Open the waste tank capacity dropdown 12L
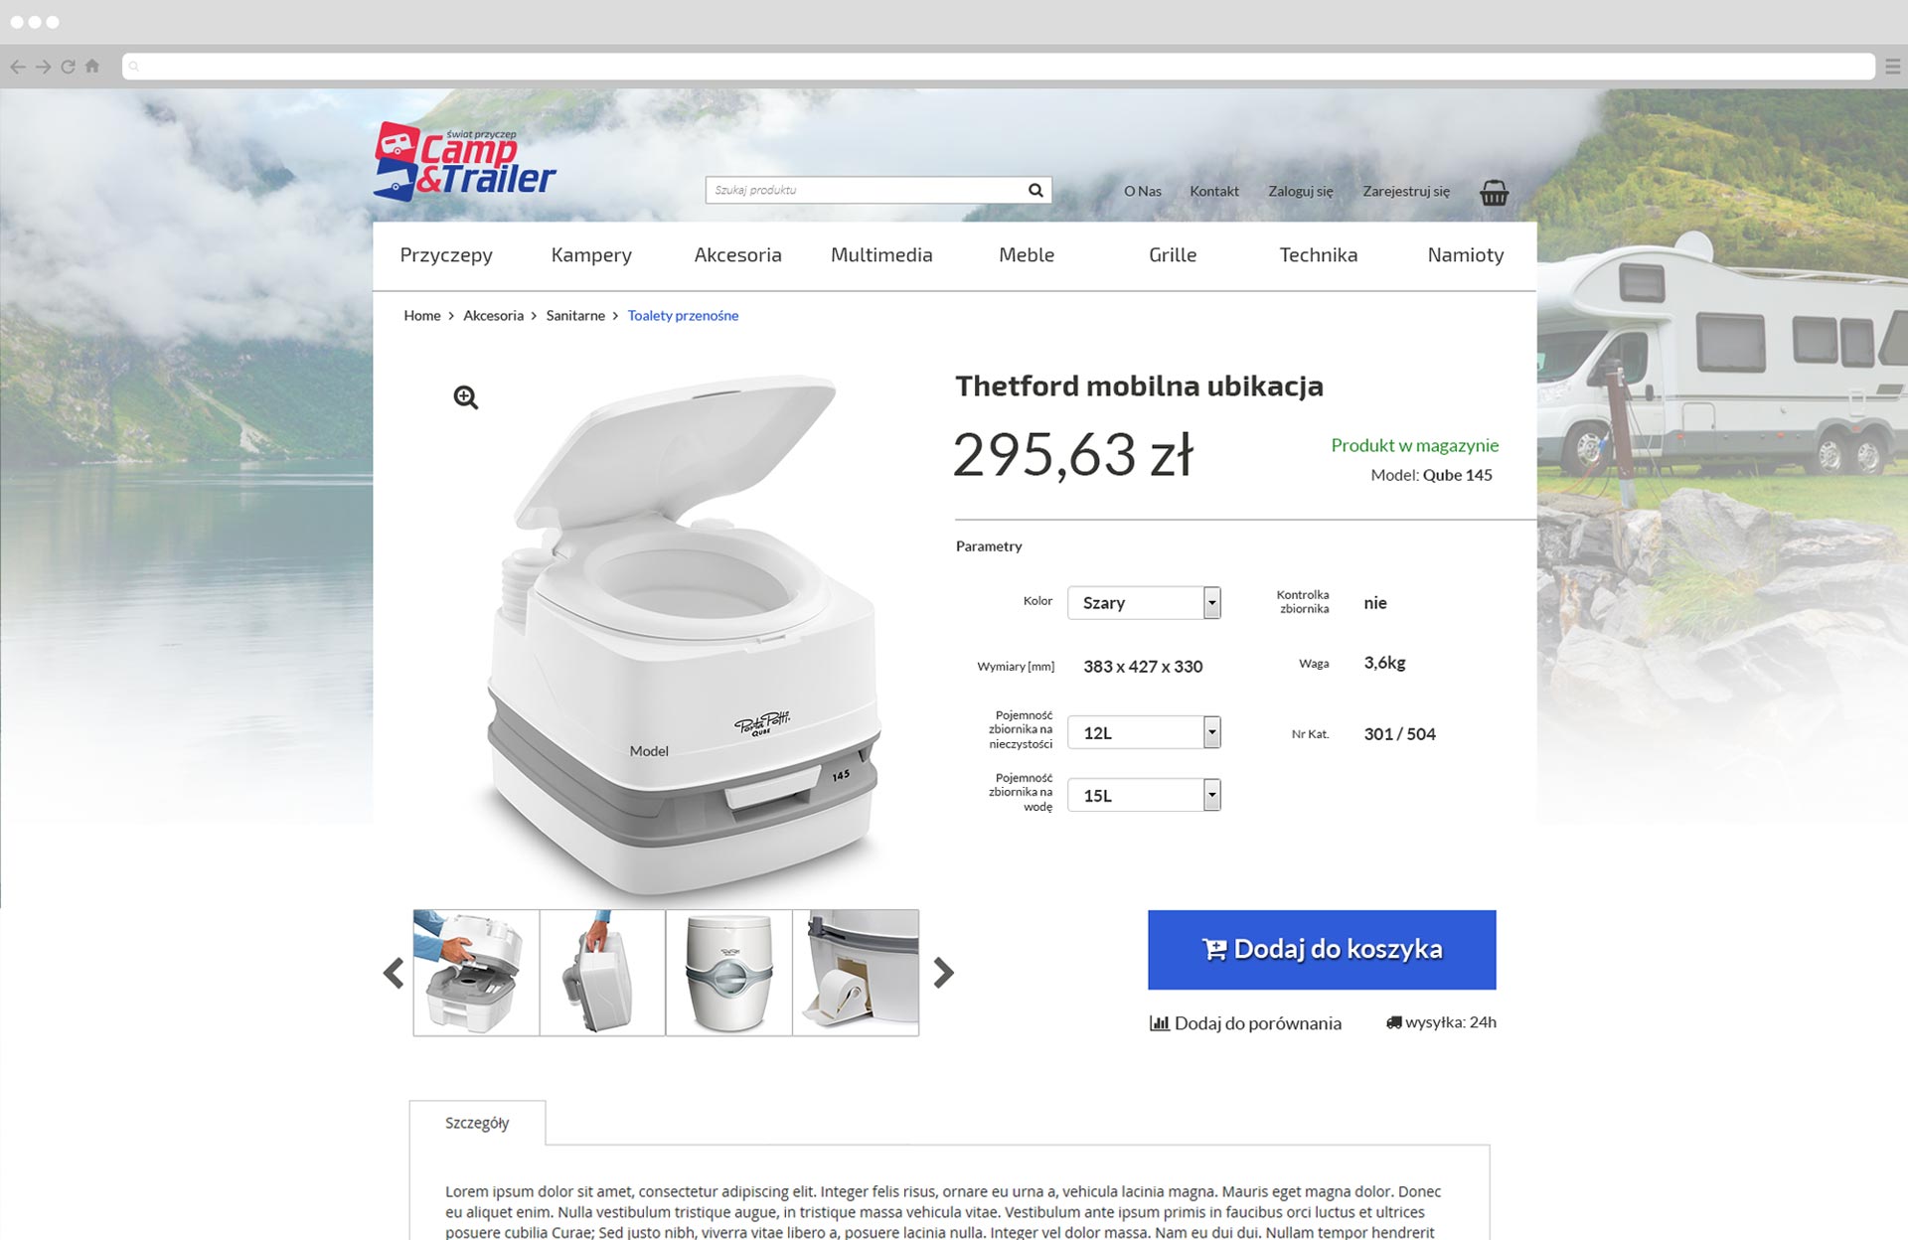The height and width of the screenshot is (1240, 1908). point(1144,733)
